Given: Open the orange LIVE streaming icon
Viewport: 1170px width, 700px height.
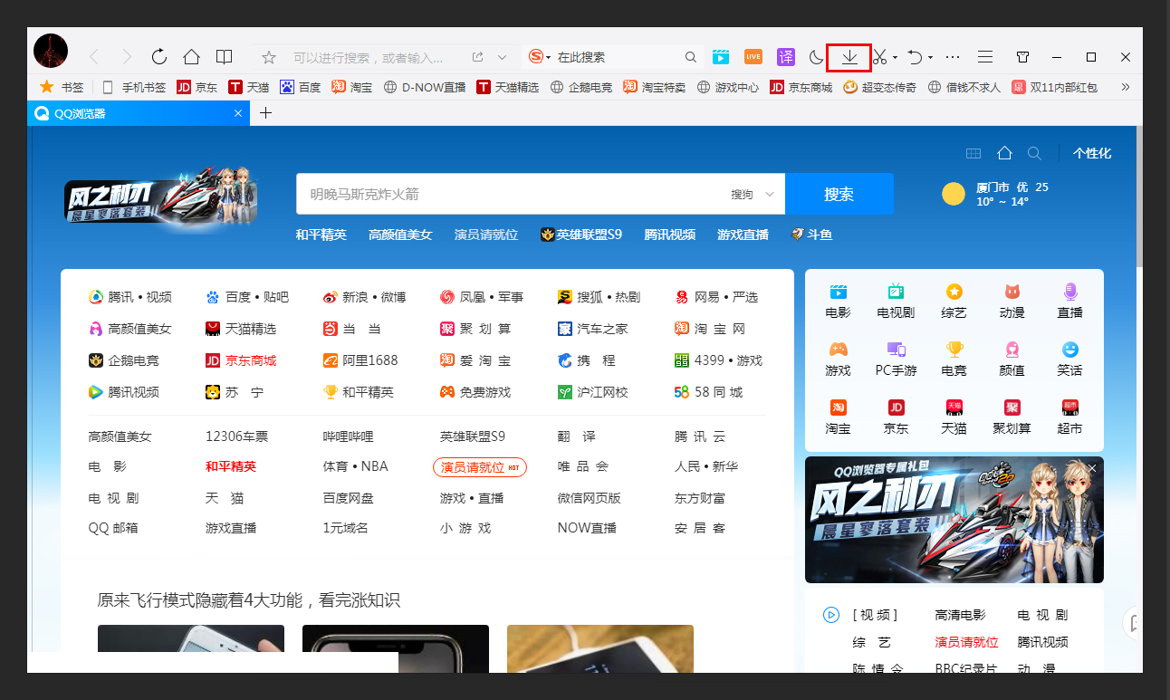Looking at the screenshot, I should tap(753, 56).
